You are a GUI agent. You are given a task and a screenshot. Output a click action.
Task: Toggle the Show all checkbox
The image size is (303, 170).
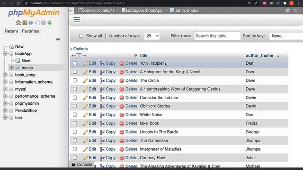[x=81, y=36]
